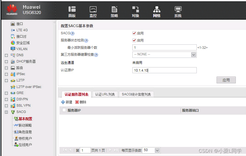This screenshot has width=246, height=156.
Task: Click the 接口对 icon
Action: (x=13, y=36)
